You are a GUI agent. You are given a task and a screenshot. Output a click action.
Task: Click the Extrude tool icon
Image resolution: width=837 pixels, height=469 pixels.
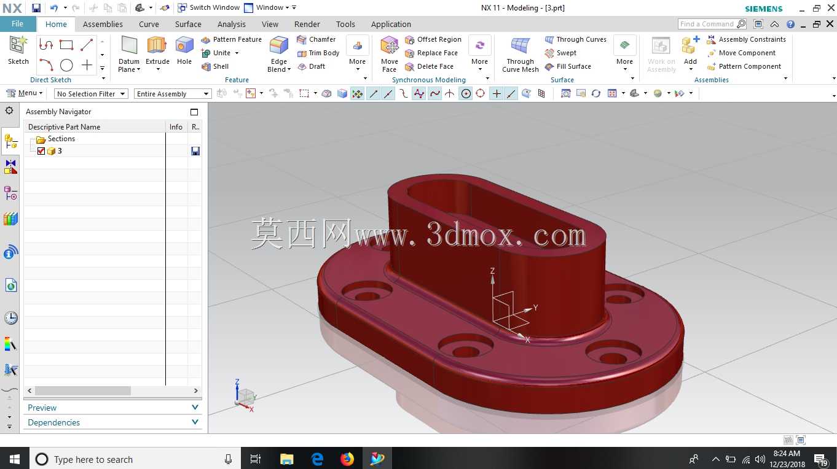[x=157, y=45]
